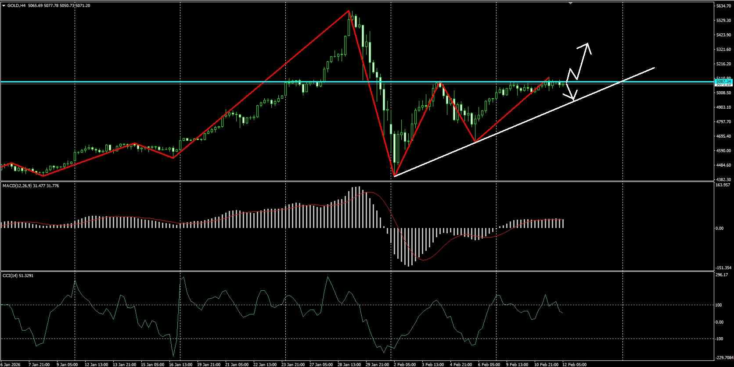This screenshot has height=367, width=734.
Task: Click the chart shift marker at the top edge
Action: tap(570, 3)
